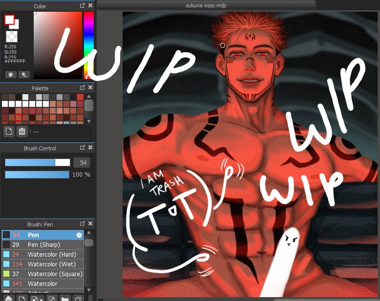380x301 pixels.
Task: Click the #FFFFFF hex code text
Action: pos(15,61)
